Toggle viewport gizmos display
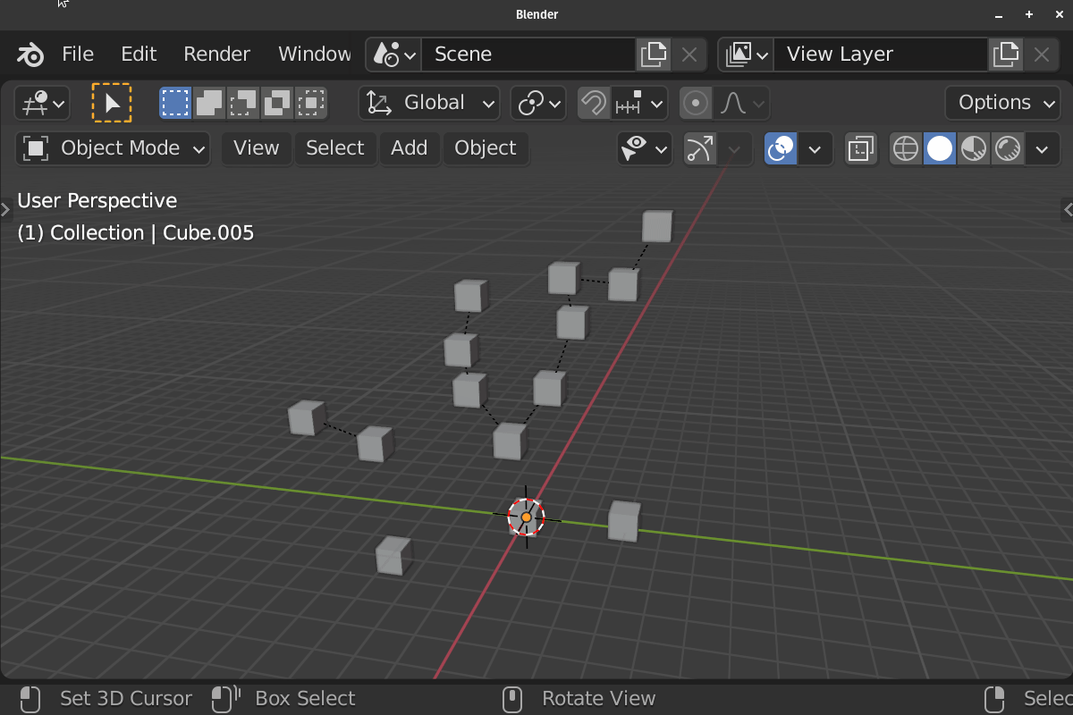The image size is (1073, 715). pos(700,148)
